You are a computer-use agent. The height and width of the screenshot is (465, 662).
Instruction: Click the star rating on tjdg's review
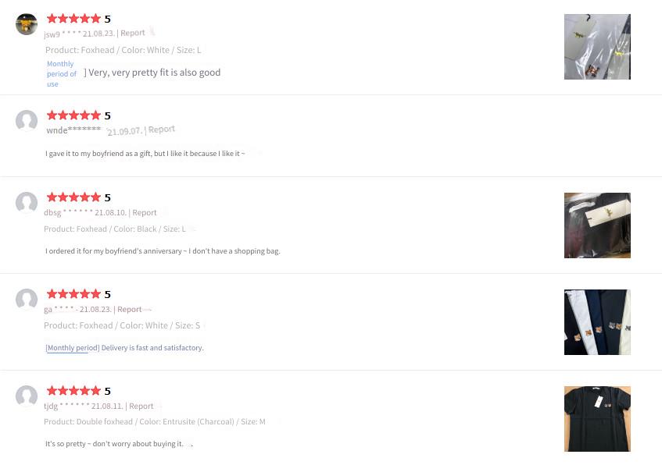pyautogui.click(x=73, y=391)
